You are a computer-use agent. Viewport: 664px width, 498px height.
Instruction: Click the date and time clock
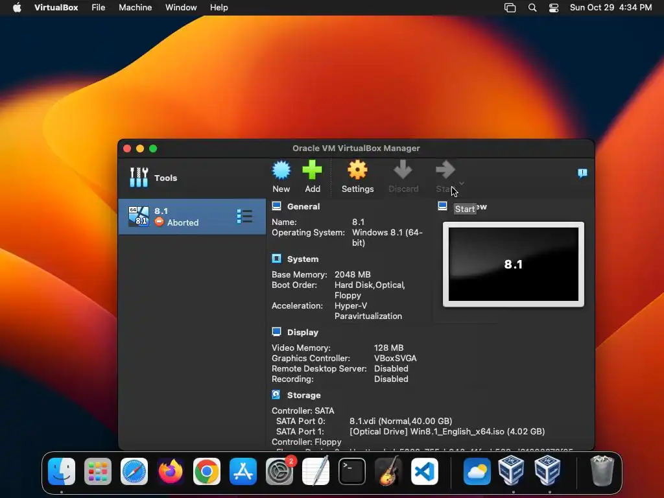(x=611, y=7)
